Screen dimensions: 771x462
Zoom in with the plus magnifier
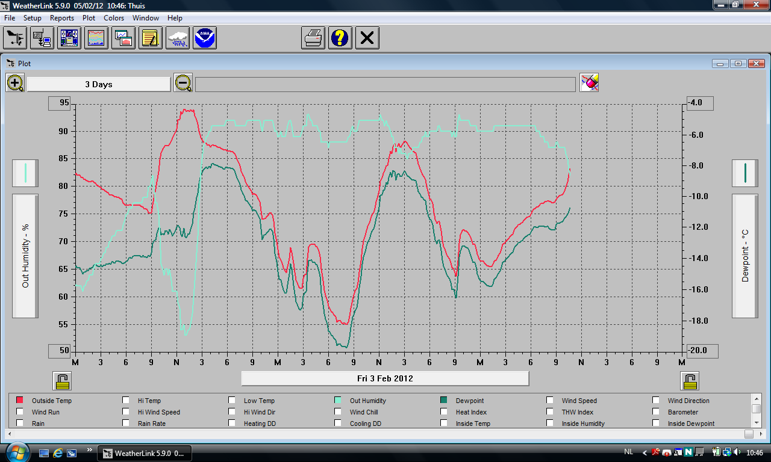click(15, 83)
